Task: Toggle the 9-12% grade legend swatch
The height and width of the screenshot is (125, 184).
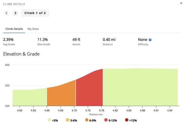Action: tap(106, 120)
